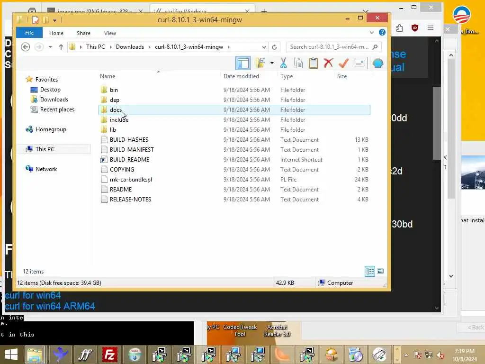Select Network in the navigation pane

pos(46,169)
